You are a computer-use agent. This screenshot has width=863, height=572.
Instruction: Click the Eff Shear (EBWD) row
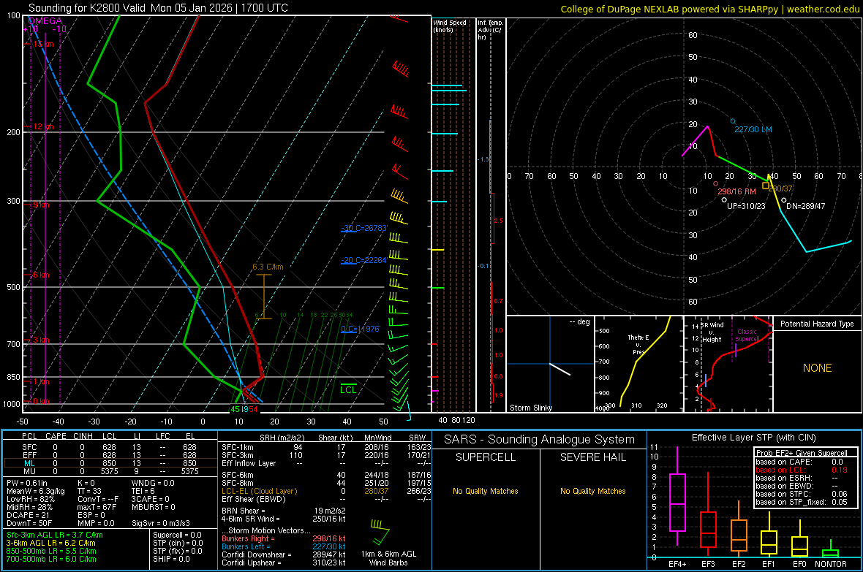pyautogui.click(x=326, y=499)
